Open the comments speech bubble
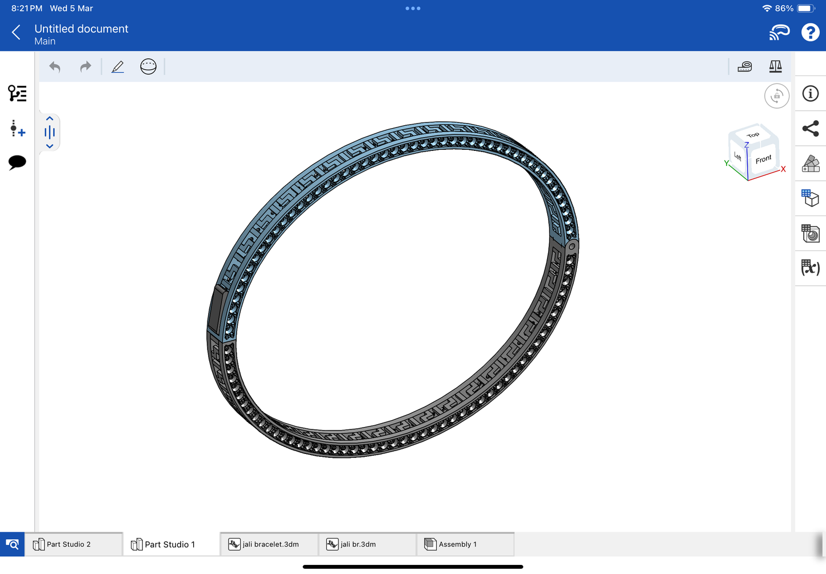The height and width of the screenshot is (574, 826). [17, 162]
